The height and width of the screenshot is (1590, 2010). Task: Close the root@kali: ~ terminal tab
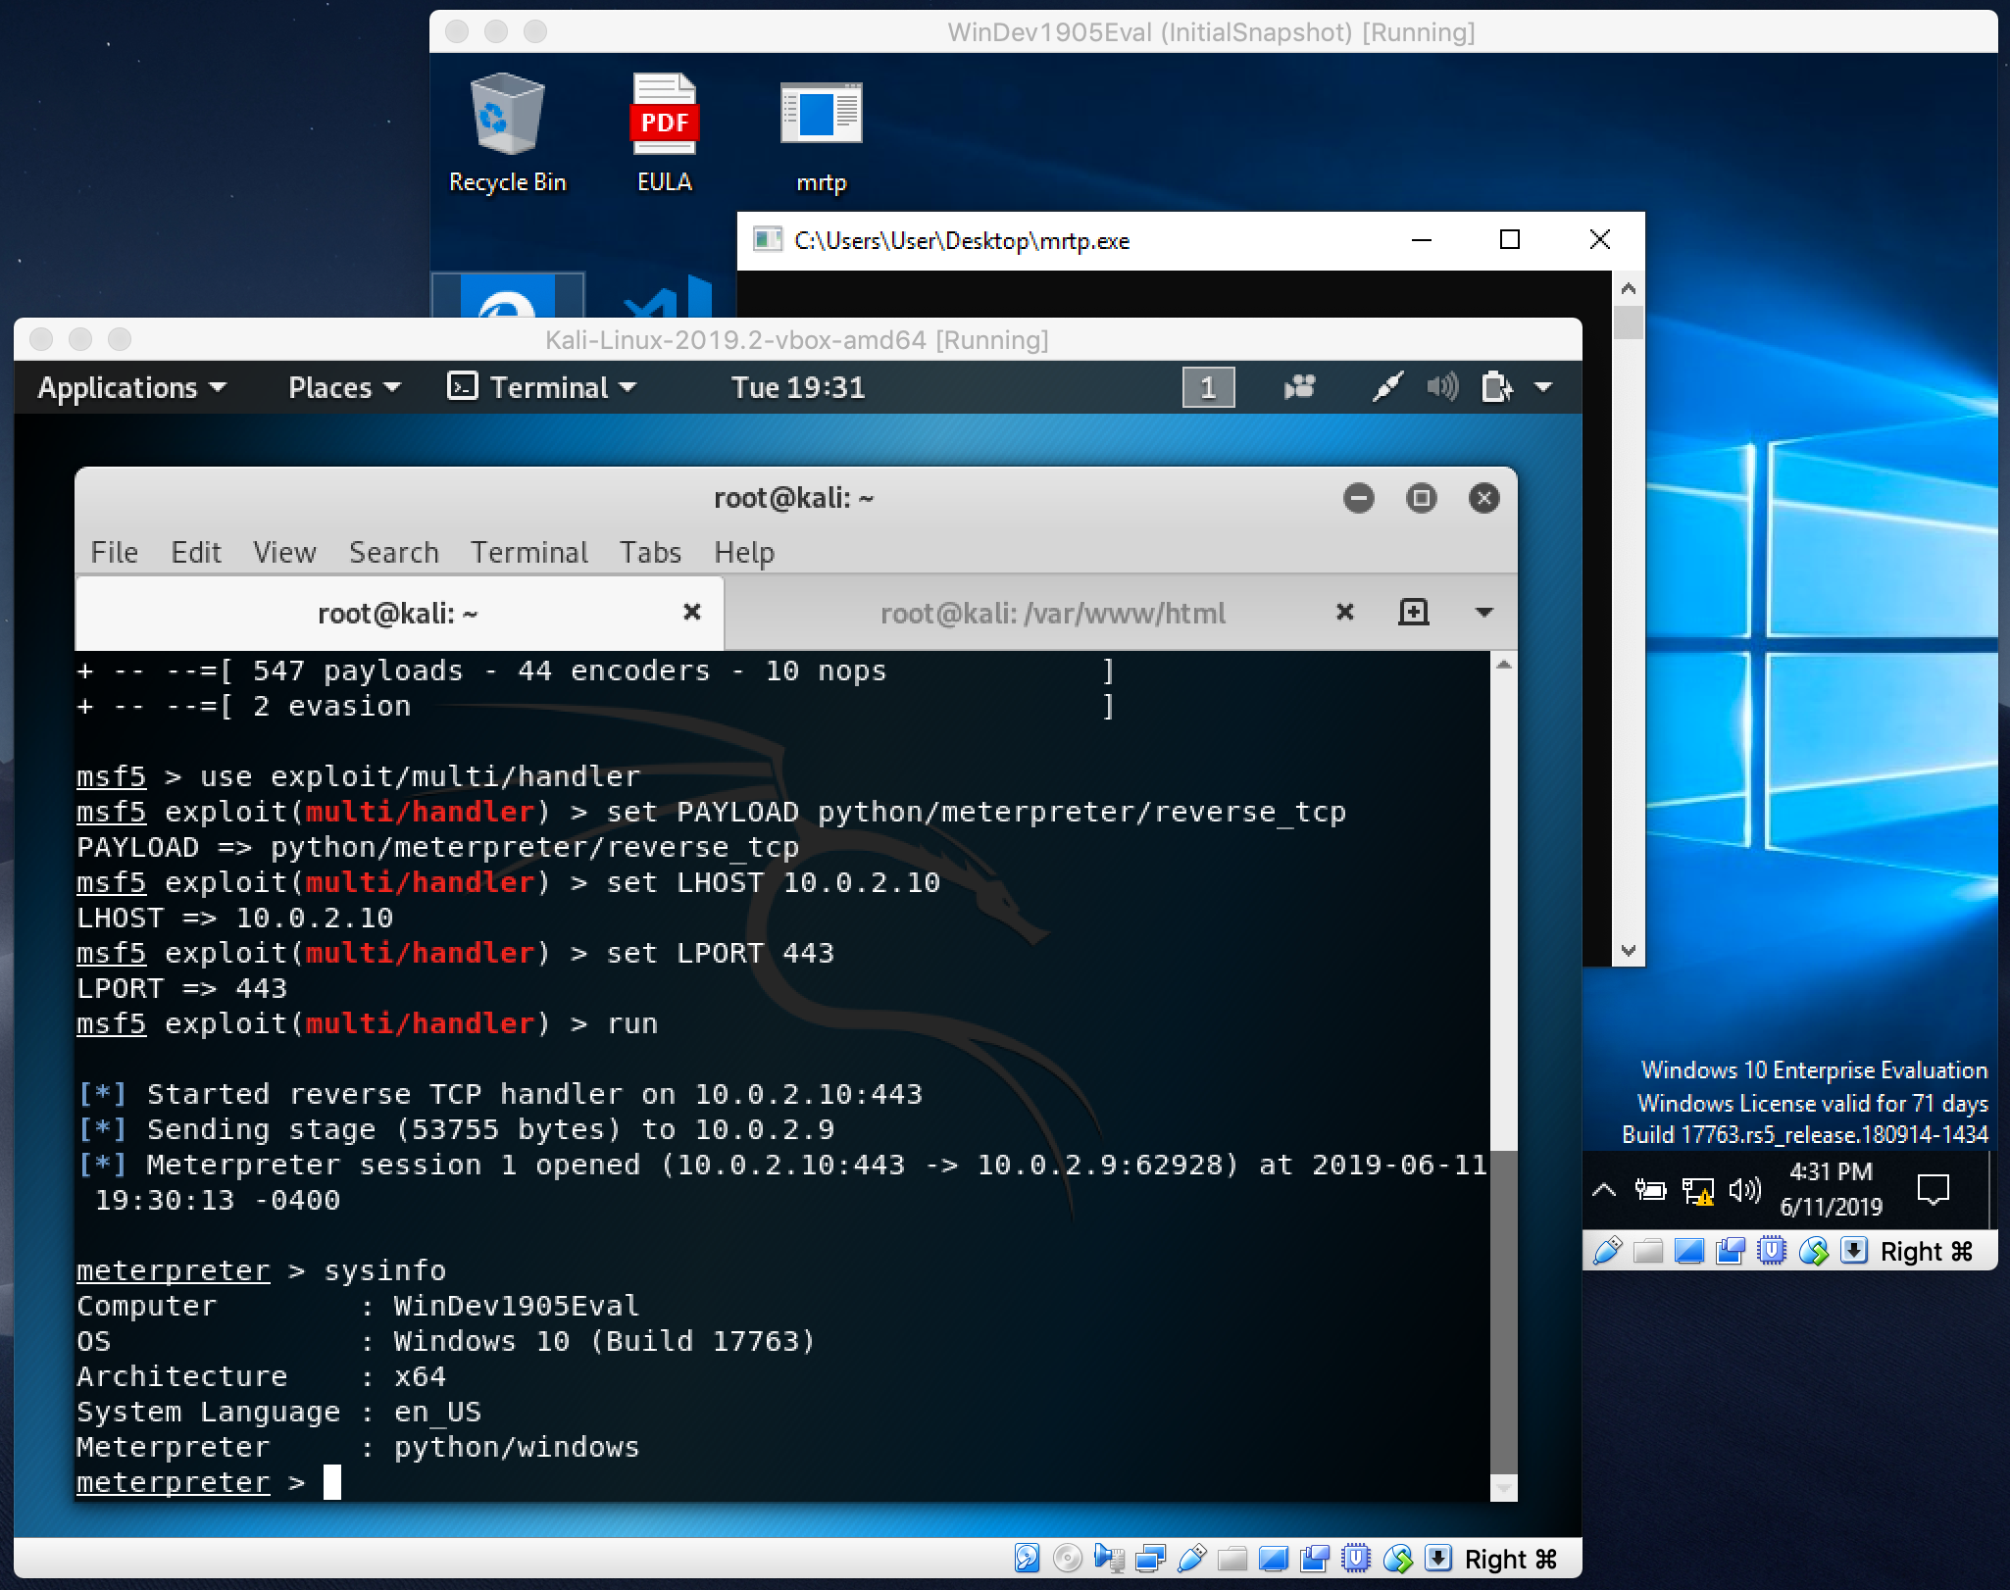pyautogui.click(x=693, y=612)
